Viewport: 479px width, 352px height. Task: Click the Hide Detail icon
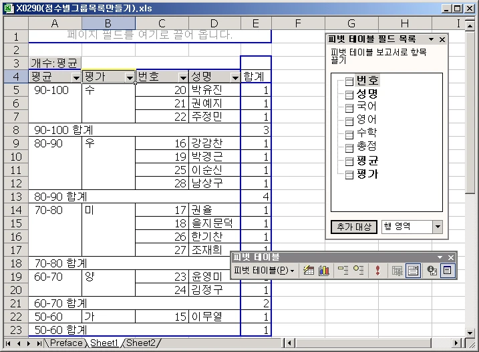click(343, 270)
